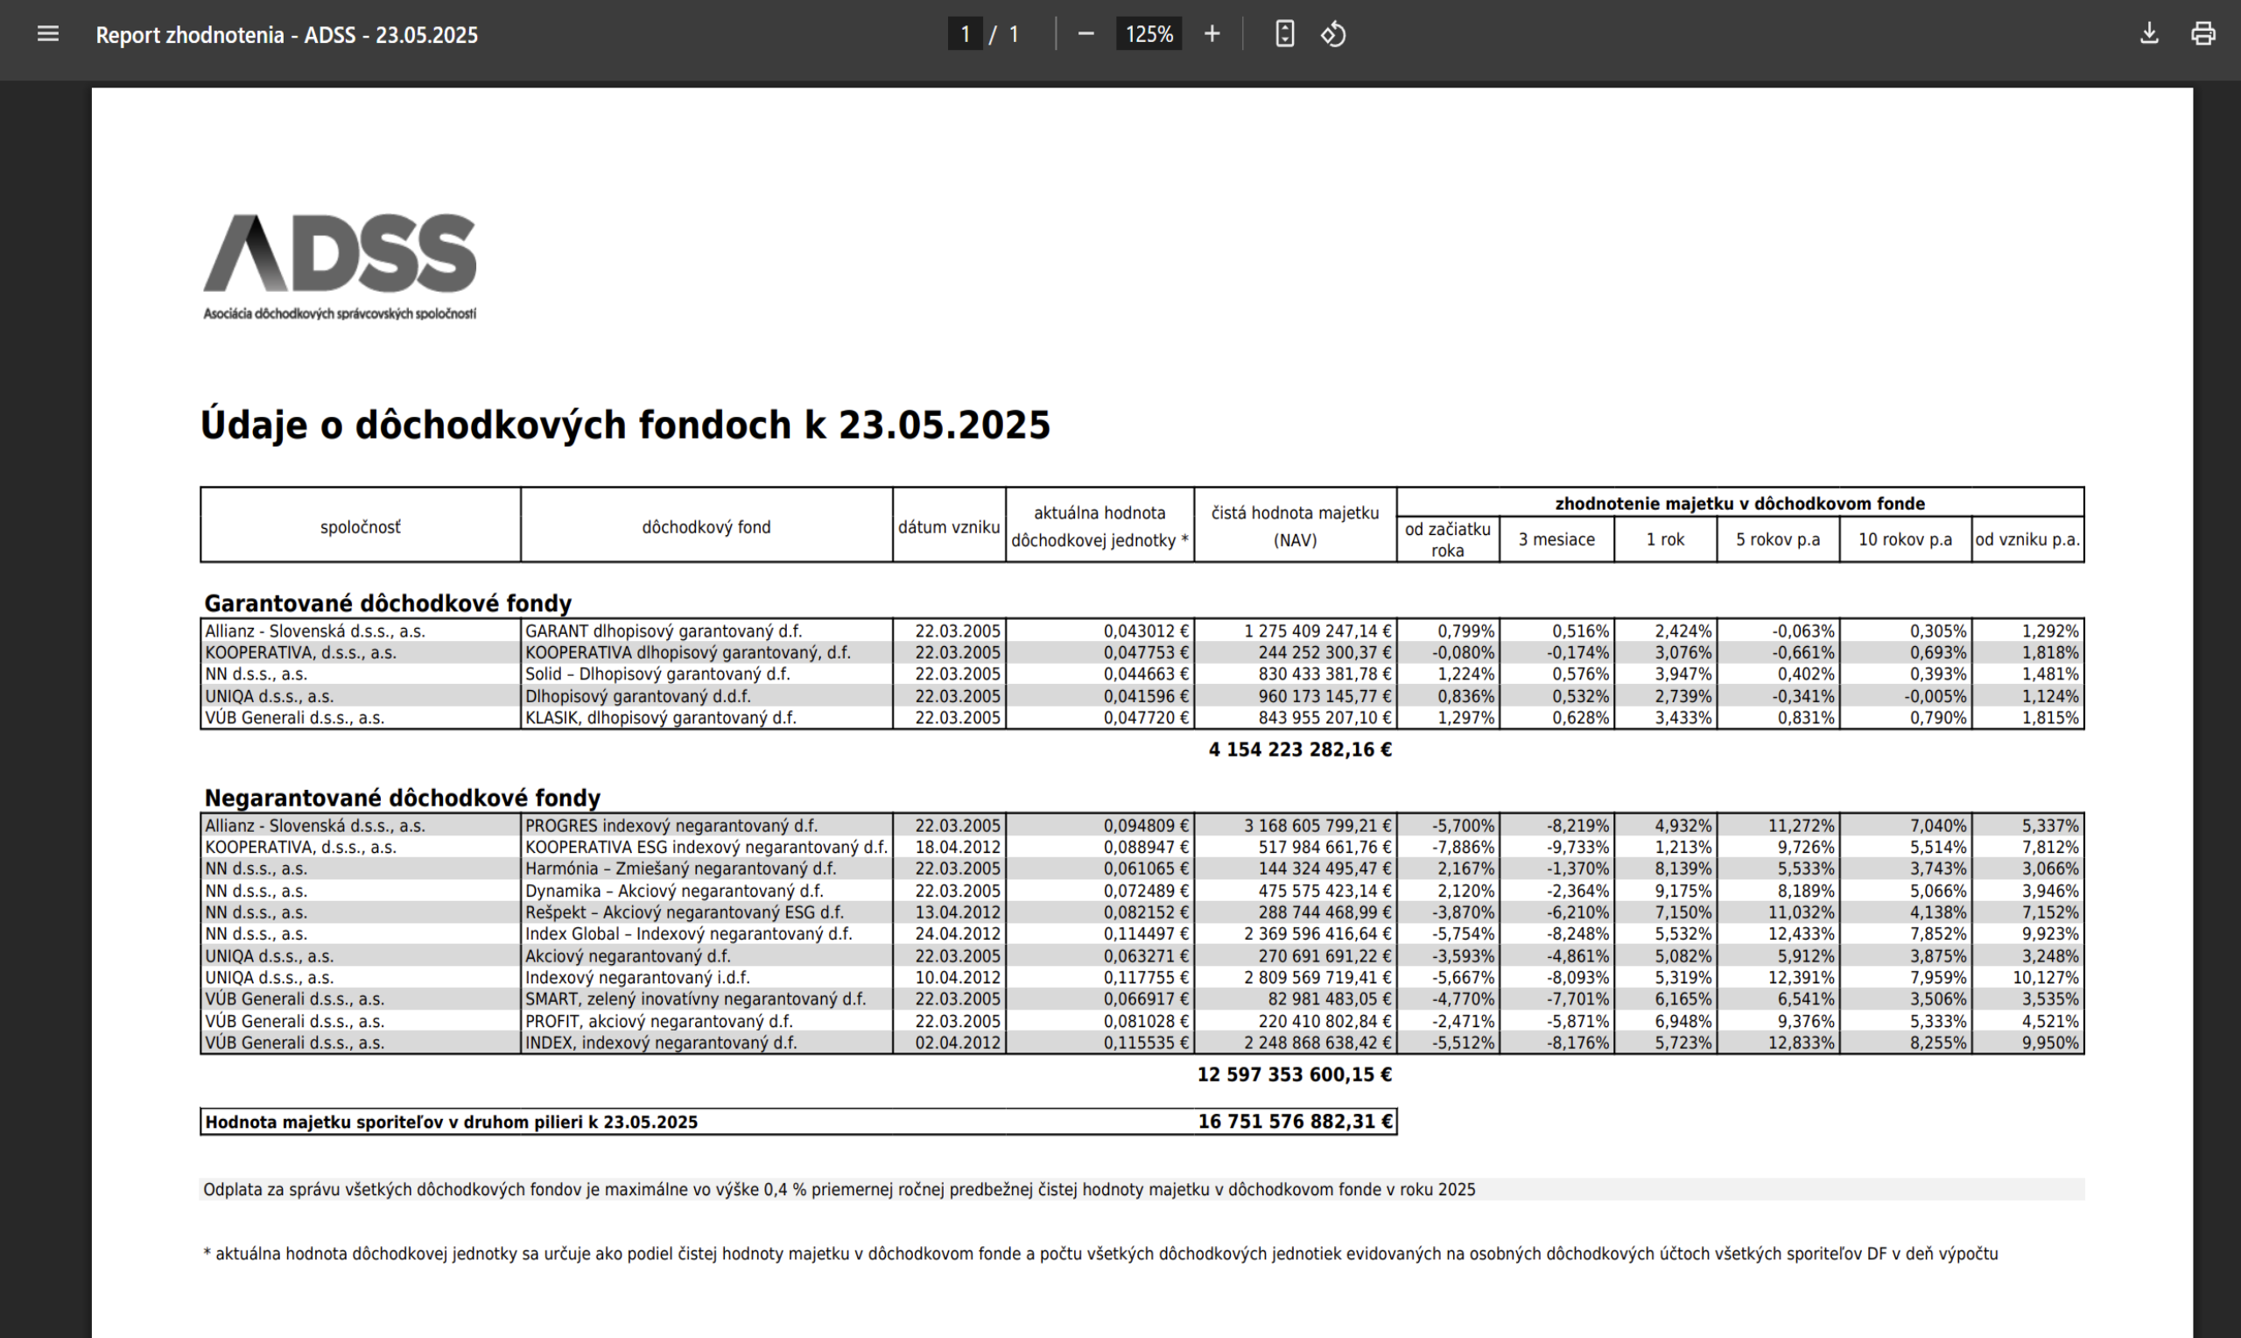Viewport: 2241px width, 1338px height.
Task: Click the unit value 0,117755 €
Action: point(1146,977)
